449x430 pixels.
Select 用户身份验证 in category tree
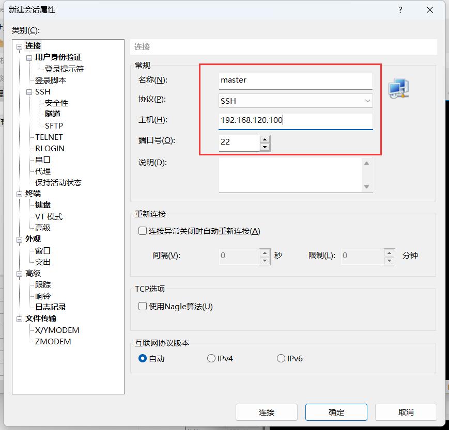click(x=58, y=57)
